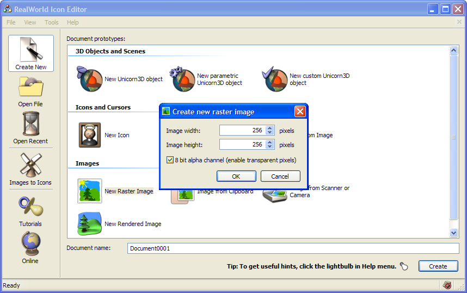Click the scrollbar down arrow in prototypes list
Viewport: 467px width, 293px height.
tap(453, 233)
